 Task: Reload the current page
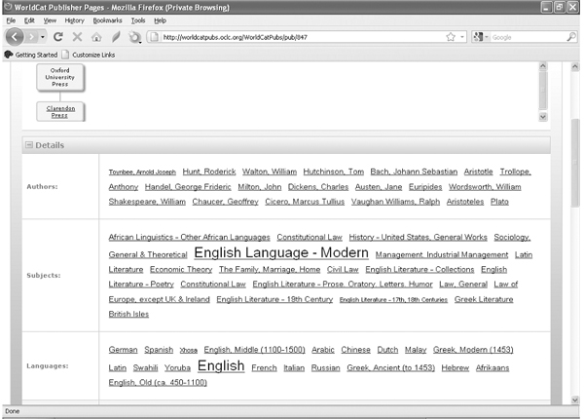58,37
